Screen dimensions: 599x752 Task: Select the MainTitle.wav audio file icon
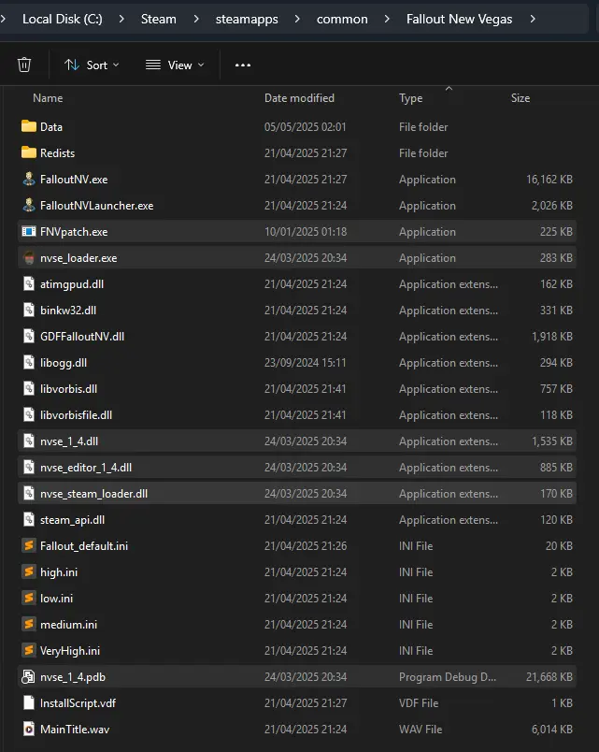[x=28, y=729]
